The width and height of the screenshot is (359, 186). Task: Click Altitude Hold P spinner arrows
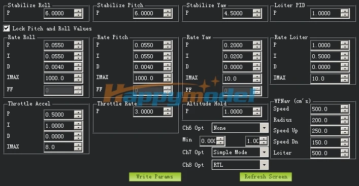coord(257,111)
